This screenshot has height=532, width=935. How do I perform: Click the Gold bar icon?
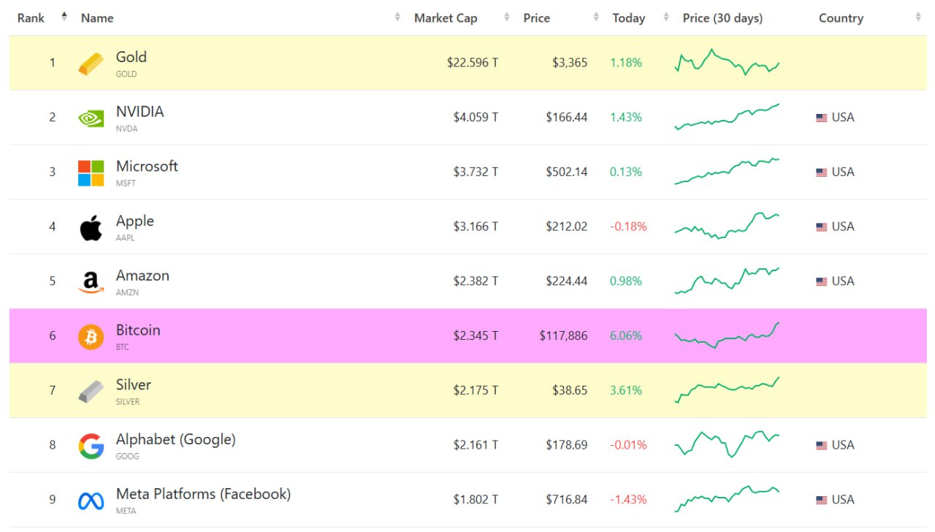(x=91, y=64)
